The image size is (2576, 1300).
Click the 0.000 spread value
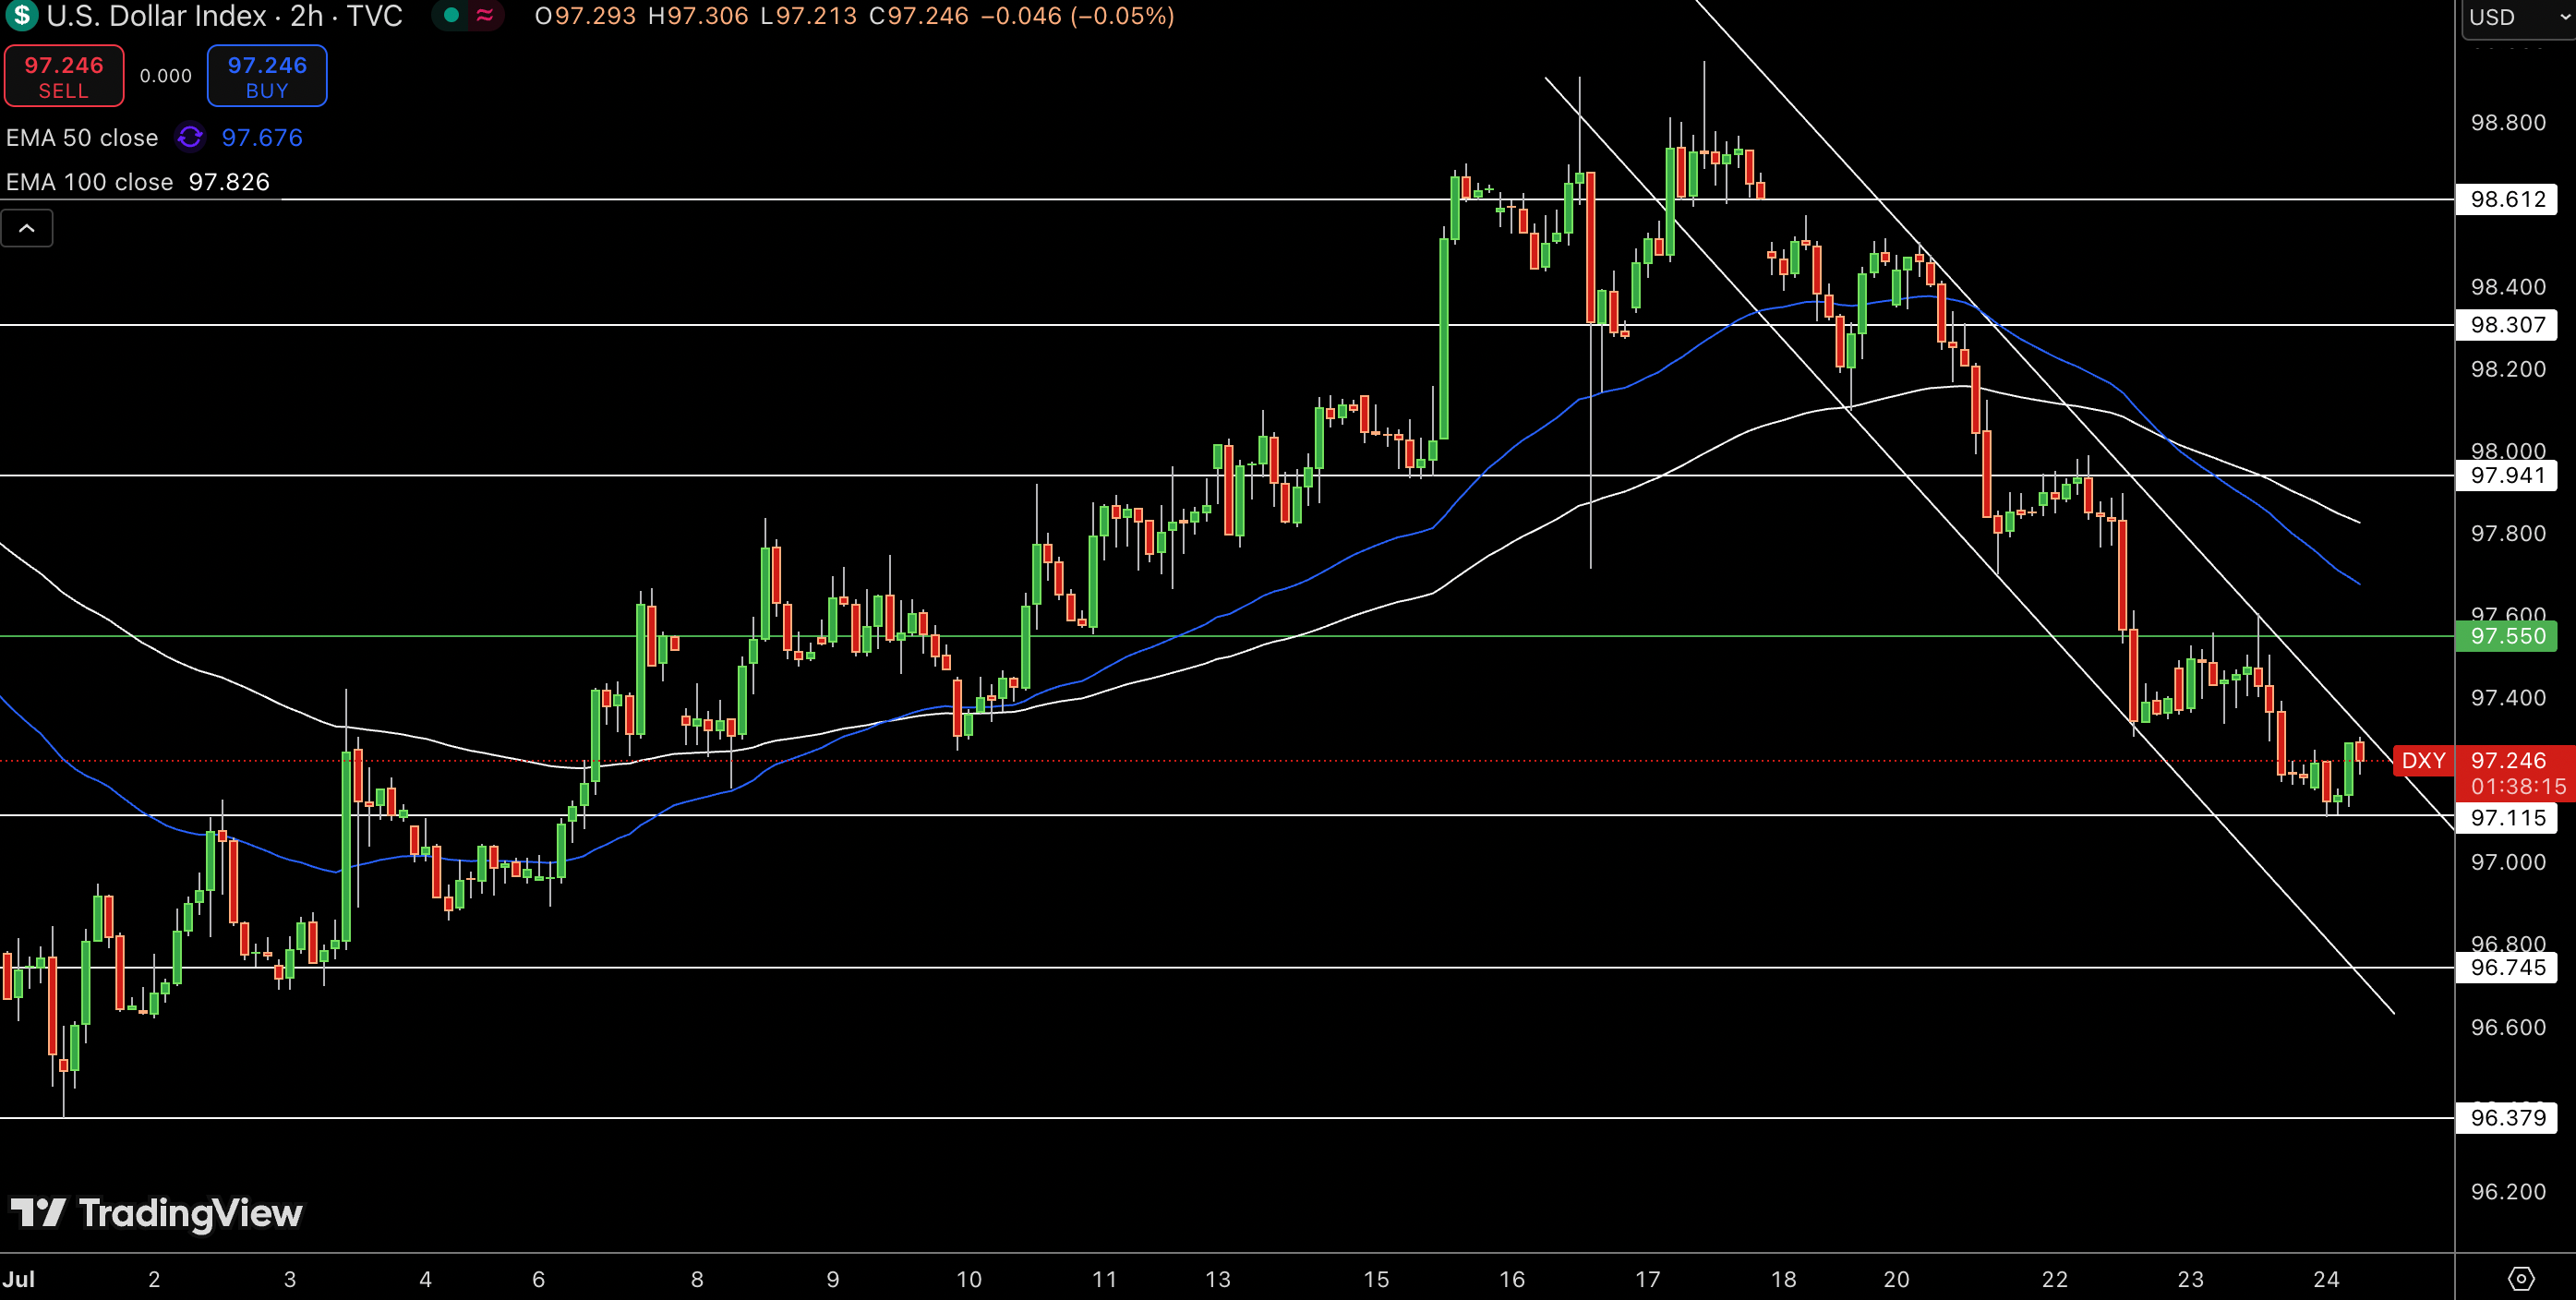tap(166, 76)
